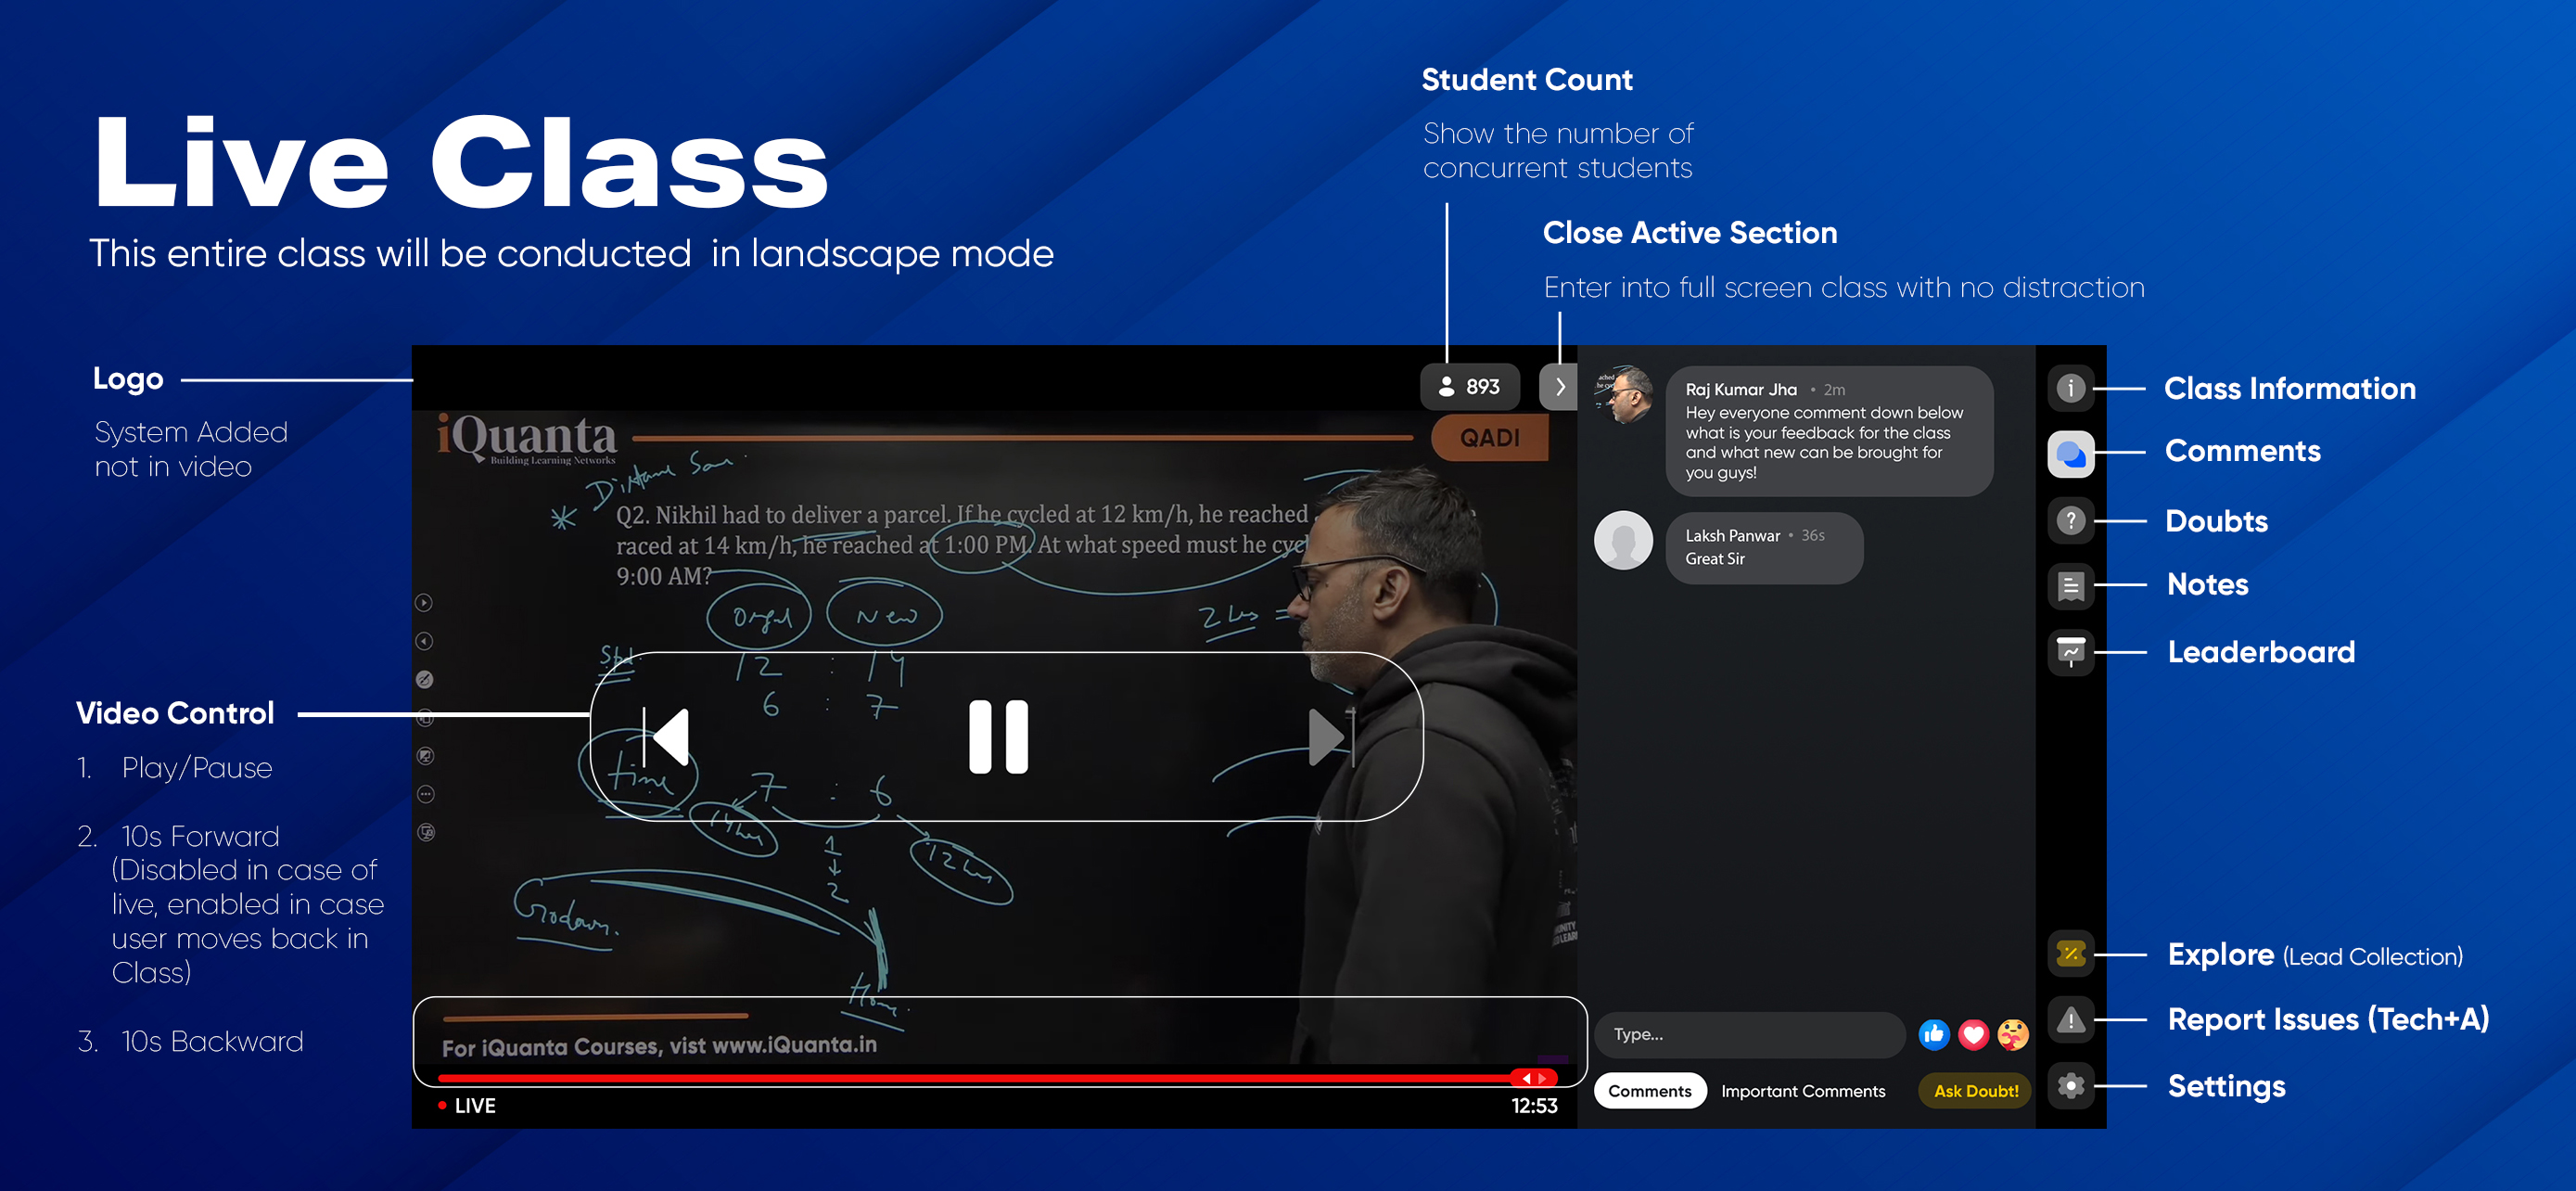The width and height of the screenshot is (2576, 1191).
Task: Open the Doubts question-mark icon
Action: [2070, 521]
